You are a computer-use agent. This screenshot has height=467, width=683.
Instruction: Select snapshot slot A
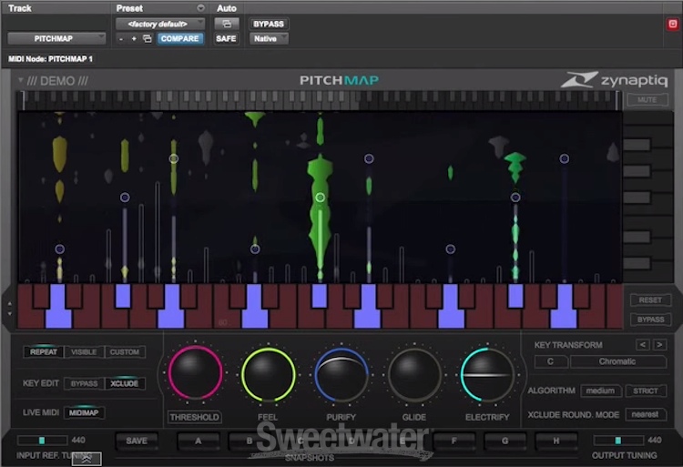(x=199, y=441)
